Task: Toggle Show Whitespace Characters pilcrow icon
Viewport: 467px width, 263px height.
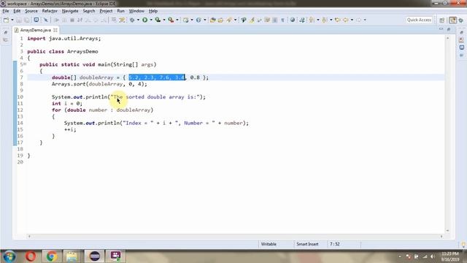Action: [282, 20]
